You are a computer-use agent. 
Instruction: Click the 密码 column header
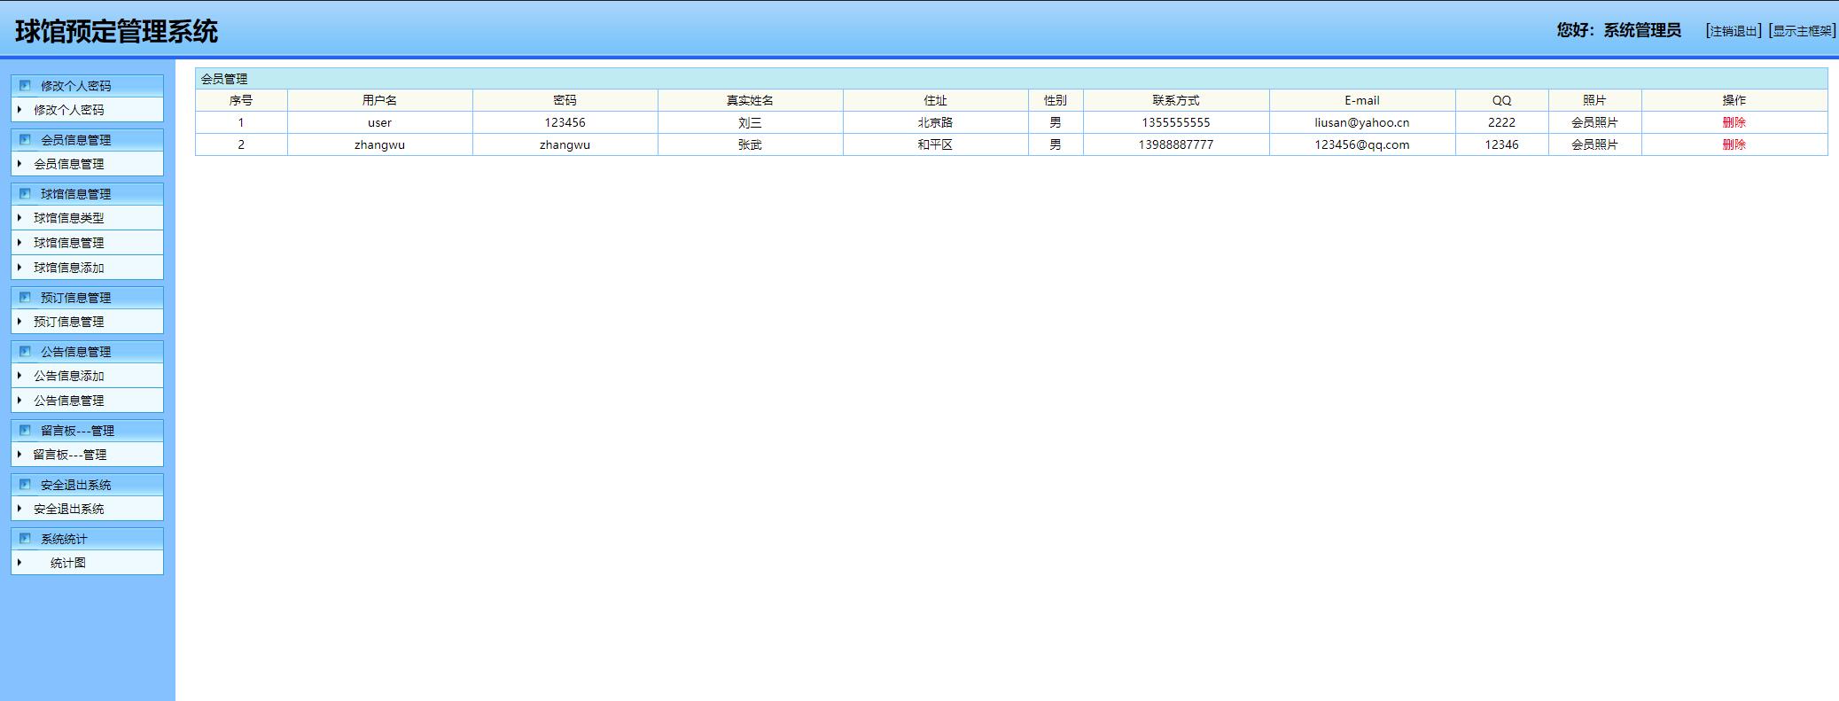[565, 100]
